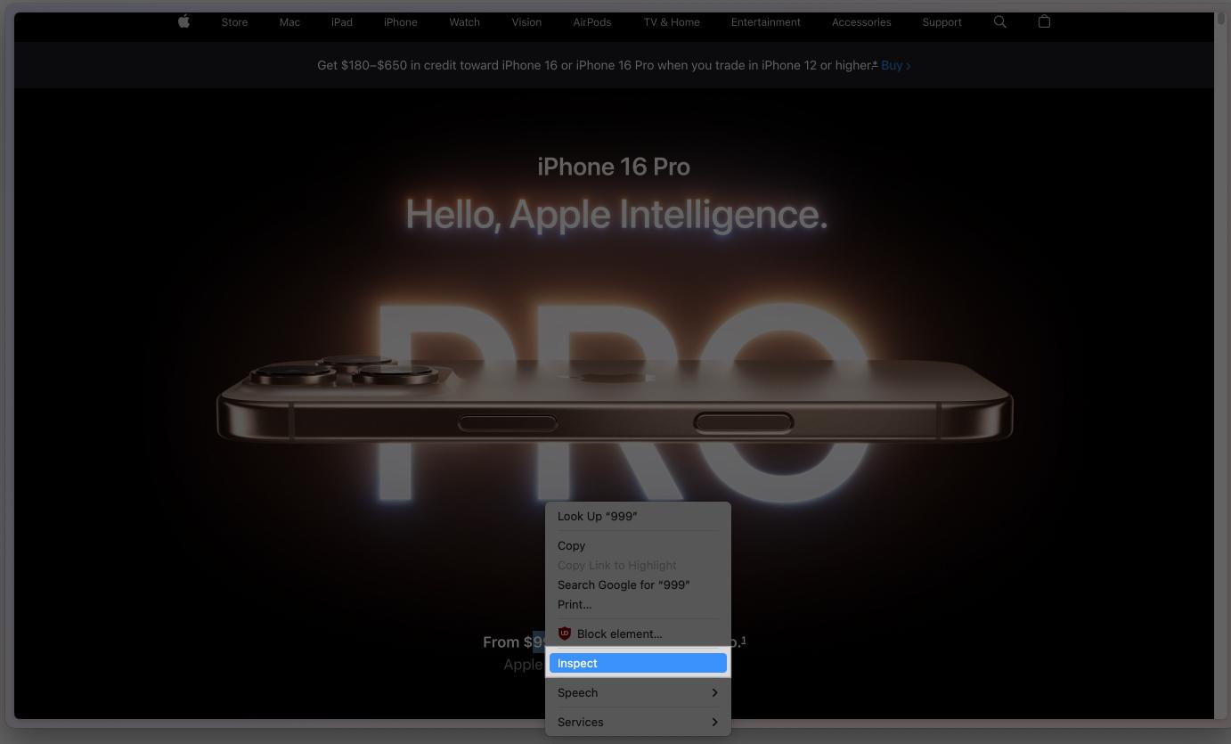Click the uBlock shield icon in menu

point(564,634)
